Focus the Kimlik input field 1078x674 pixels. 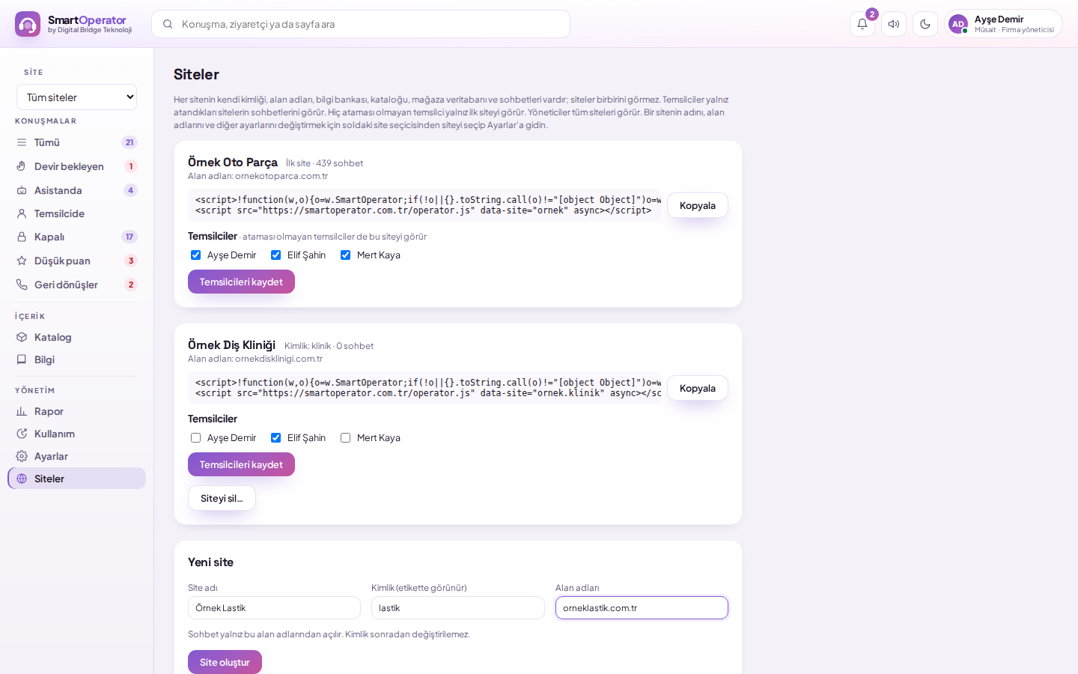[x=457, y=608]
